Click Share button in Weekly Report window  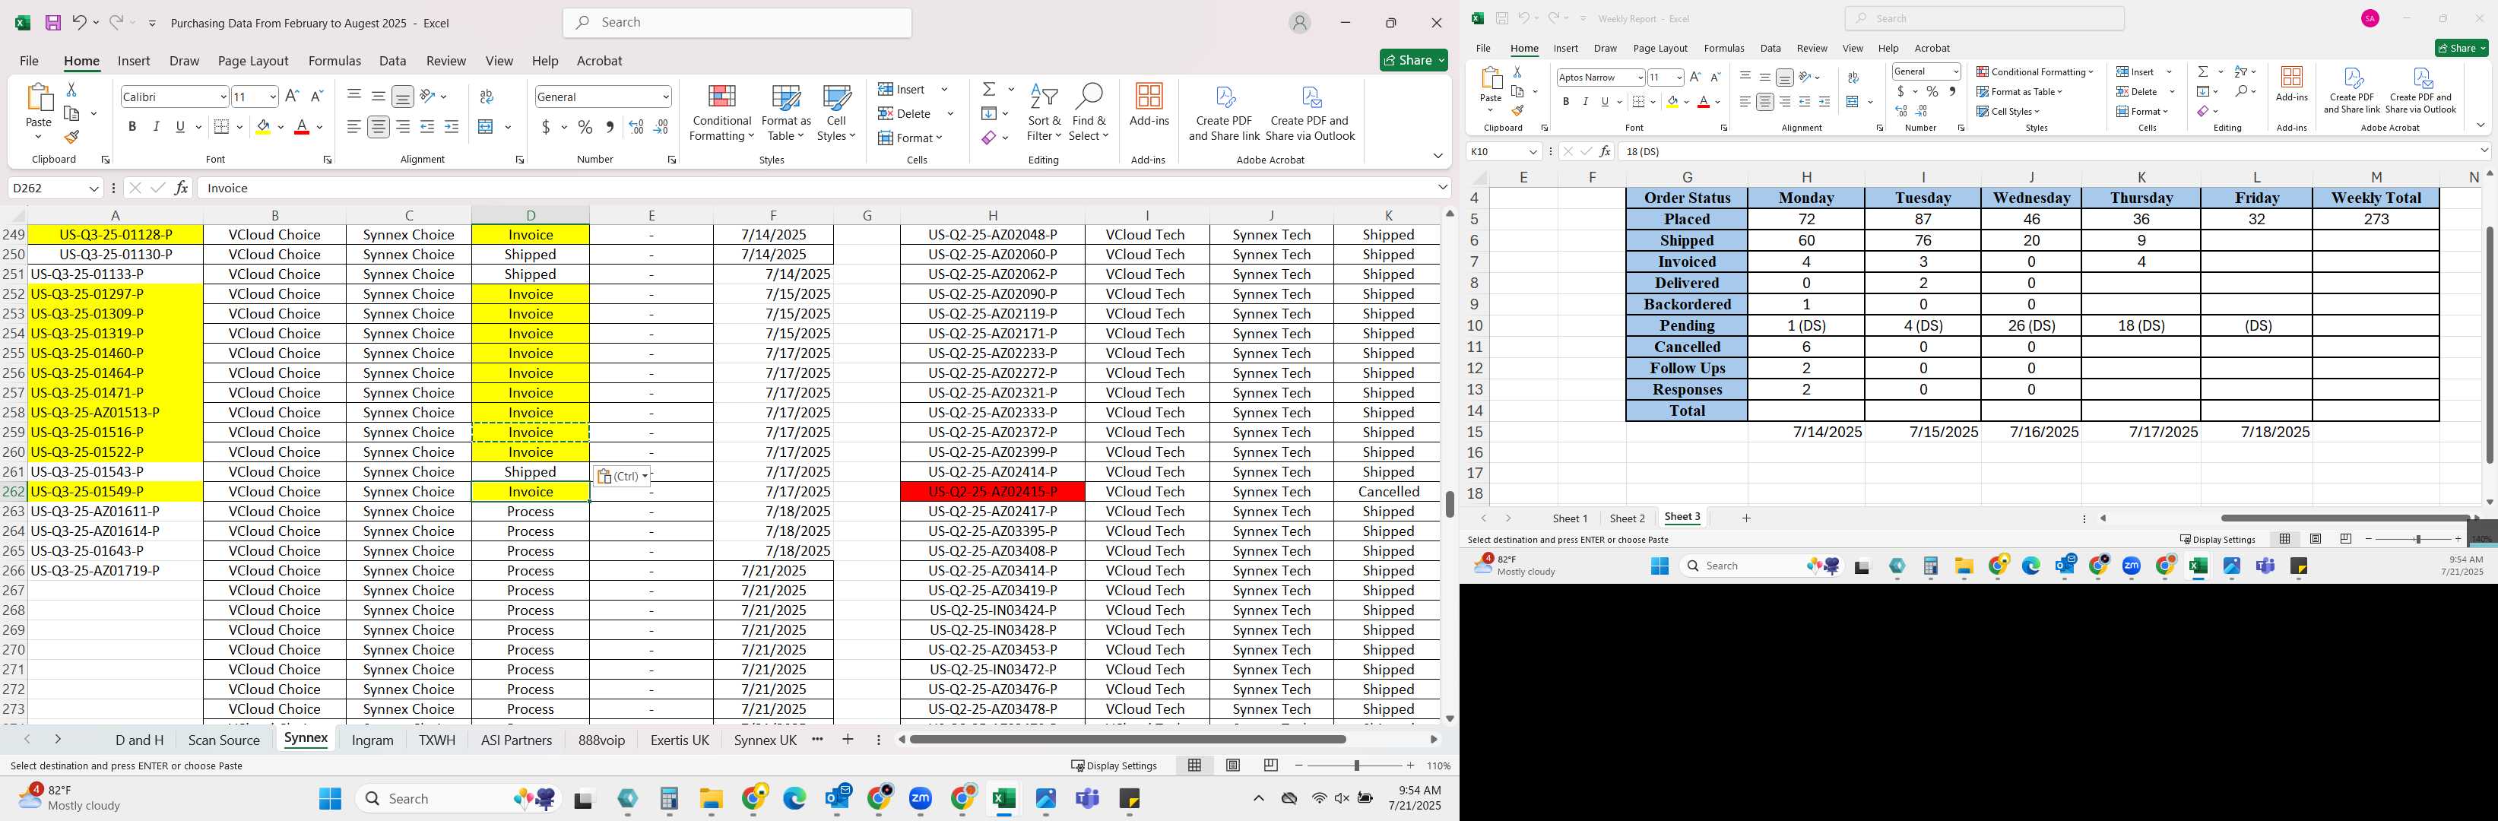(x=2462, y=49)
